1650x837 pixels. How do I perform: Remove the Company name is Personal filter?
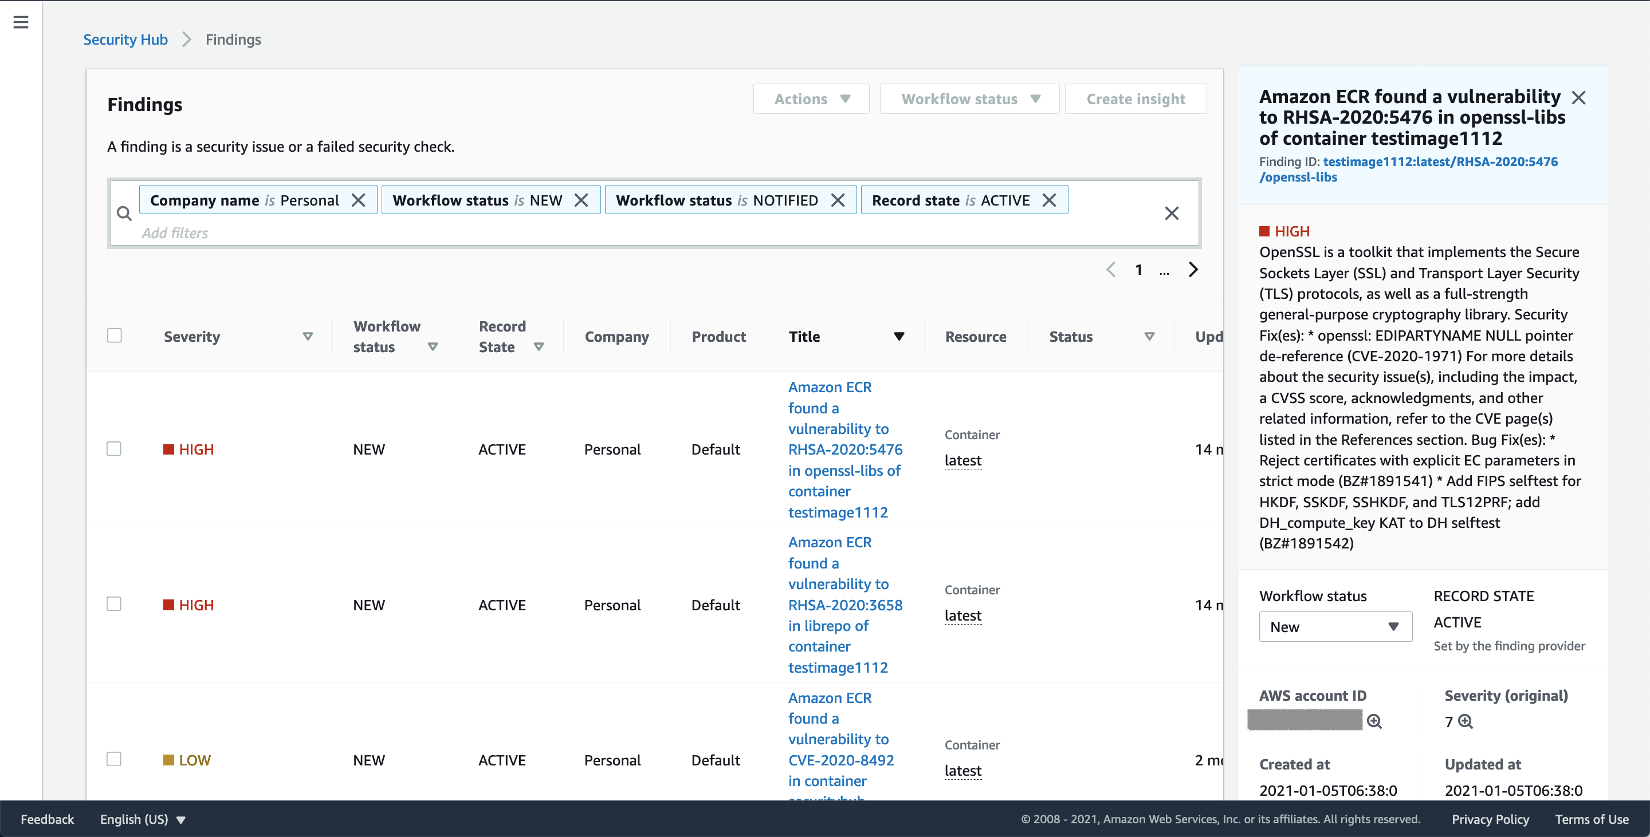click(359, 200)
